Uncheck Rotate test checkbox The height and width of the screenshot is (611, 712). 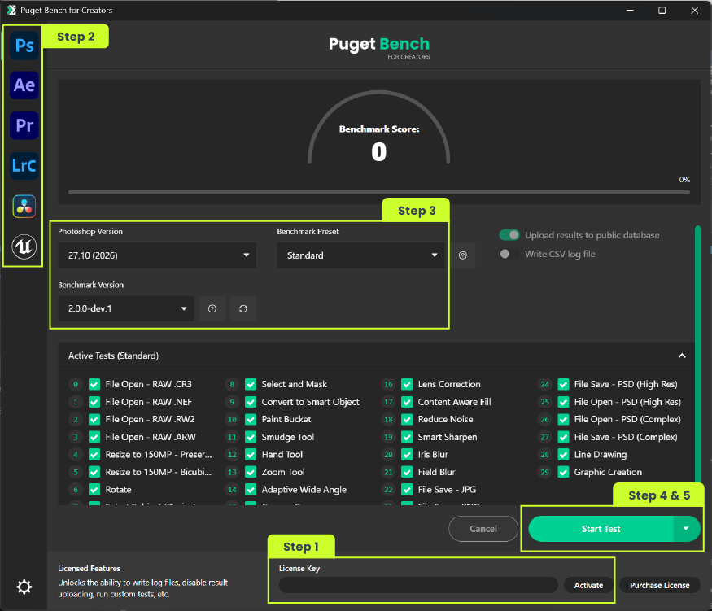pyautogui.click(x=94, y=490)
